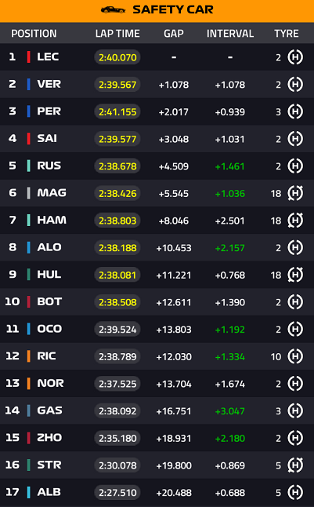
Task: Click the lap time pill 2:38.188 for ALO
Action: point(117,248)
